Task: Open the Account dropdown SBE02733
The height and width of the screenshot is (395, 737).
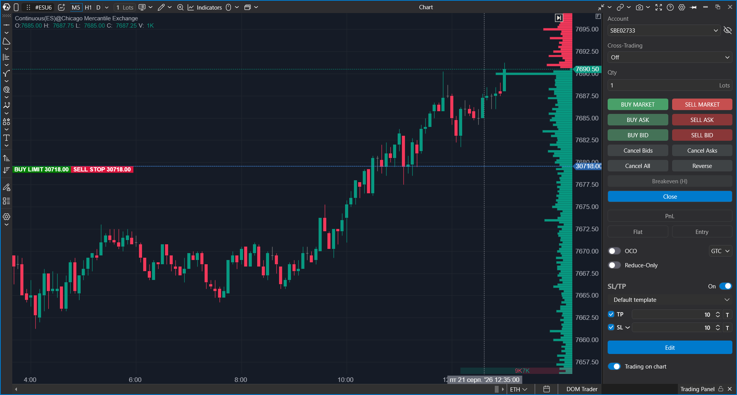Action: 664,30
